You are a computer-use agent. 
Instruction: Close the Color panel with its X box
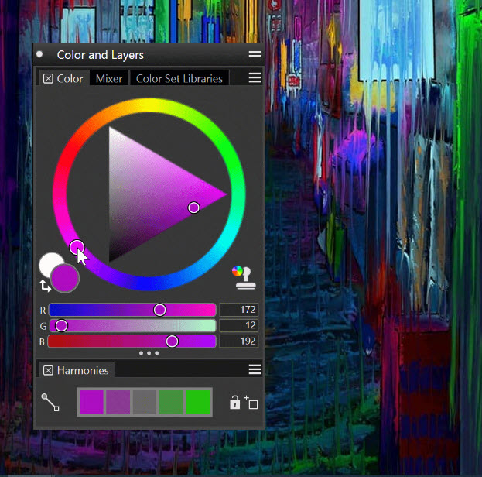48,79
